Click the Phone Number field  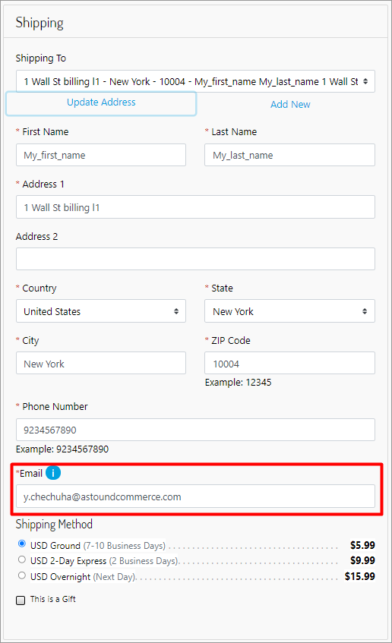(195, 430)
